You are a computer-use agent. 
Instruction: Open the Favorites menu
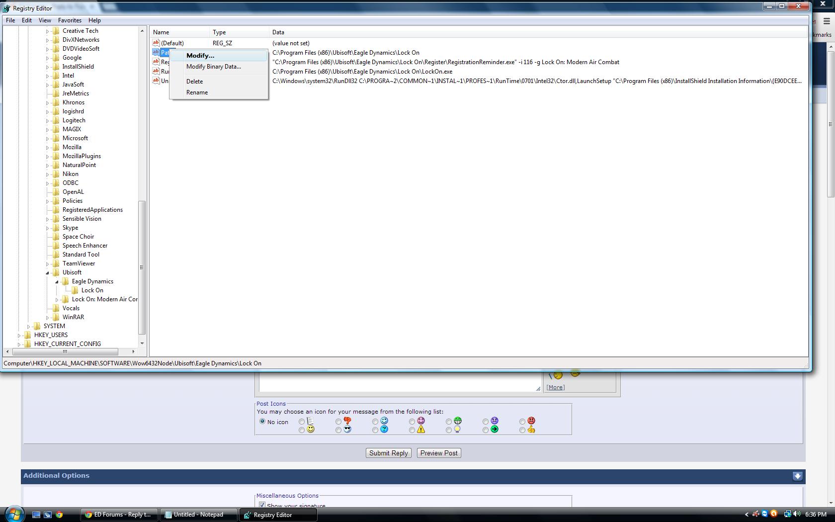click(x=70, y=20)
